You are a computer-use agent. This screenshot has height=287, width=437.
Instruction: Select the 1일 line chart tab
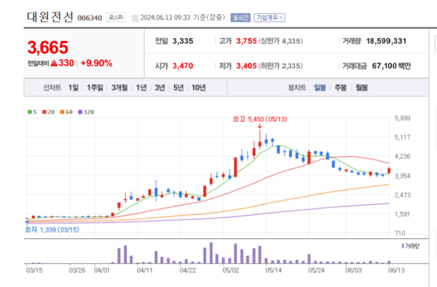pyautogui.click(x=74, y=87)
